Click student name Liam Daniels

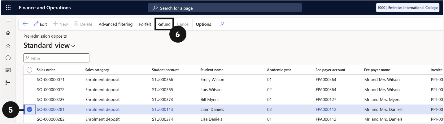tap(212, 110)
